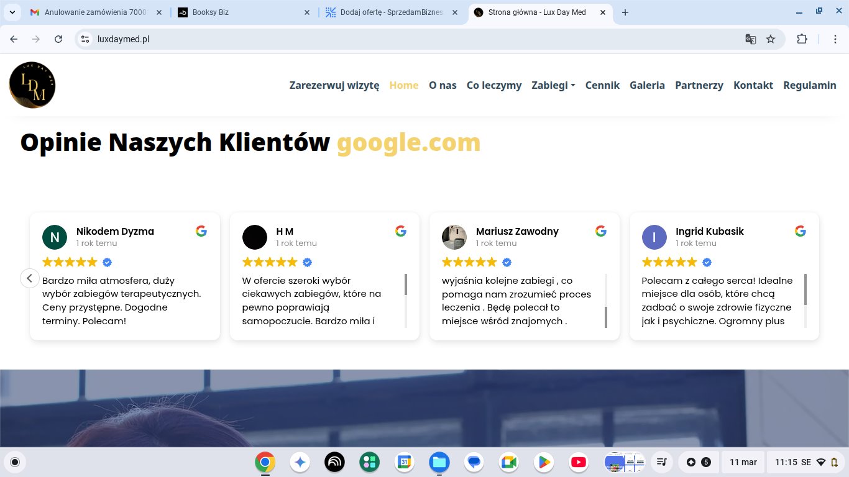Expand the Zabiegi dropdown menu
Screen dimensions: 849x477
point(553,85)
